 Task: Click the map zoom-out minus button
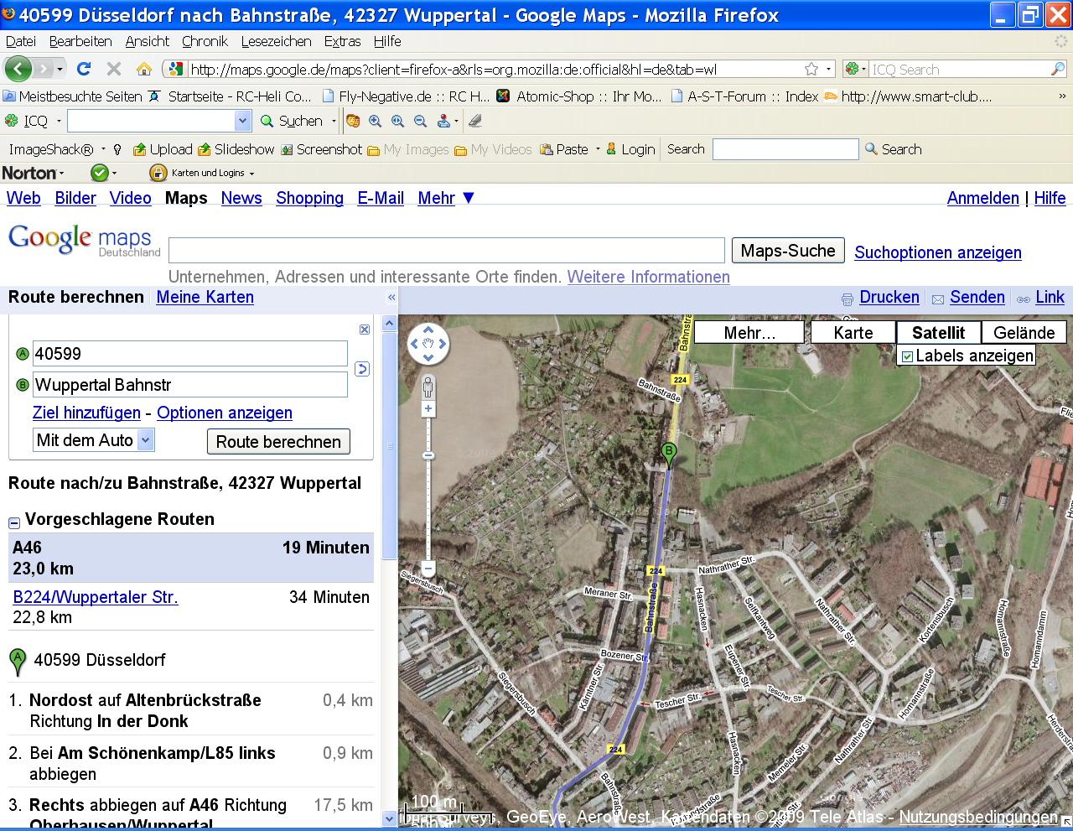[x=428, y=568]
